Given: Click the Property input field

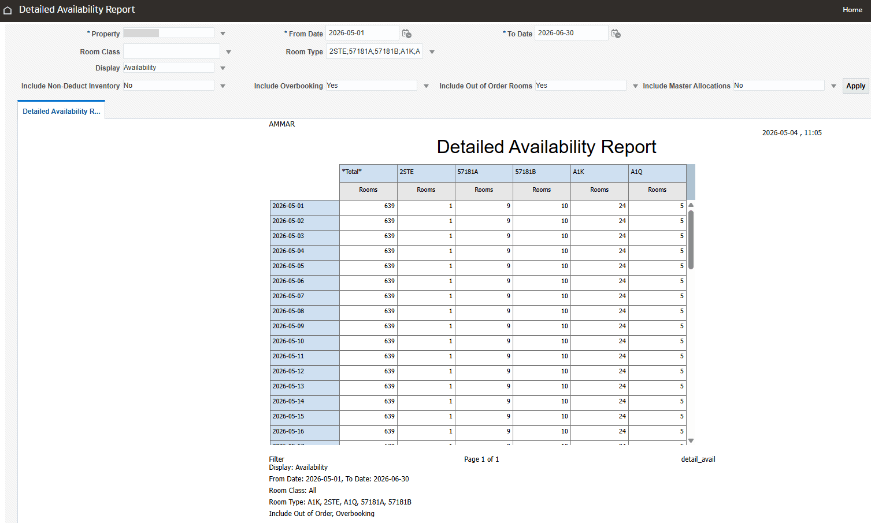Looking at the screenshot, I should click(x=168, y=33).
